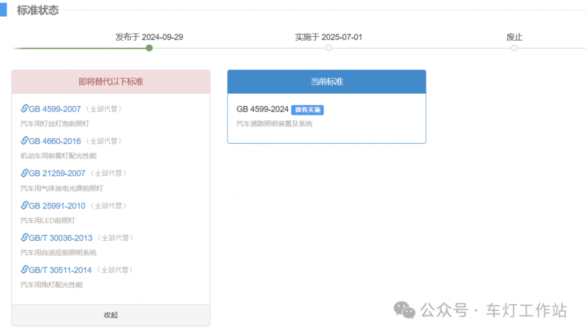
Task: Click 实施于 2025-07-01 date label
Action: [328, 37]
